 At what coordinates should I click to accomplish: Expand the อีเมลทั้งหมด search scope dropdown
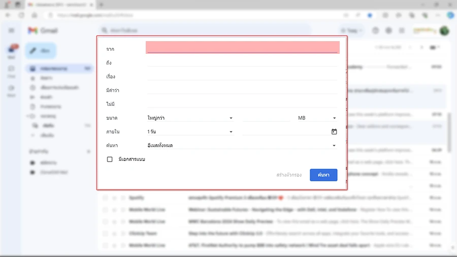(x=242, y=146)
